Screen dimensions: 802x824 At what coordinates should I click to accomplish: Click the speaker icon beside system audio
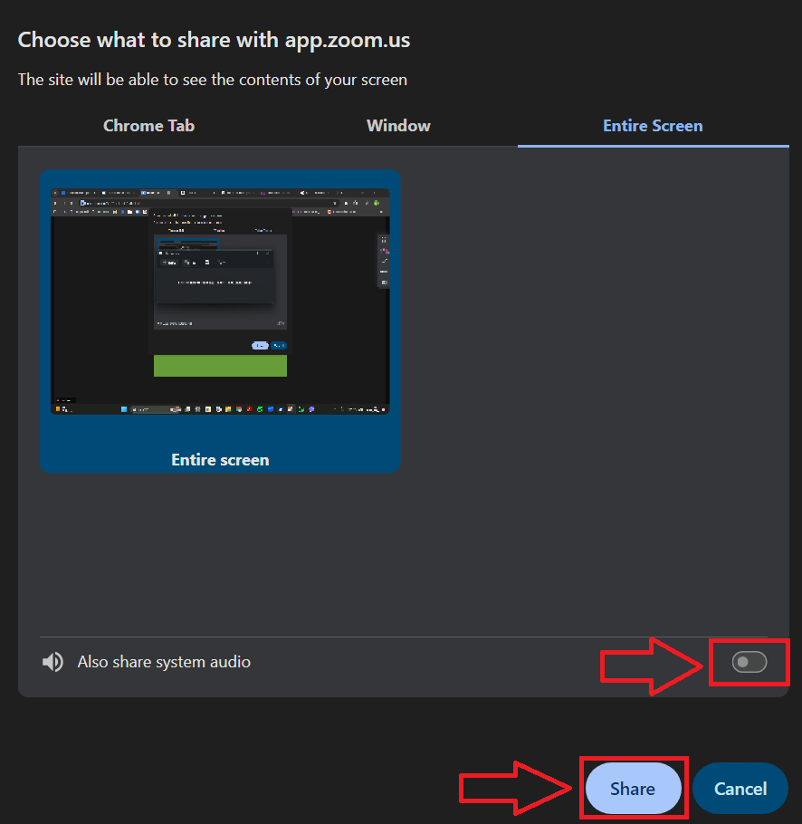53,662
